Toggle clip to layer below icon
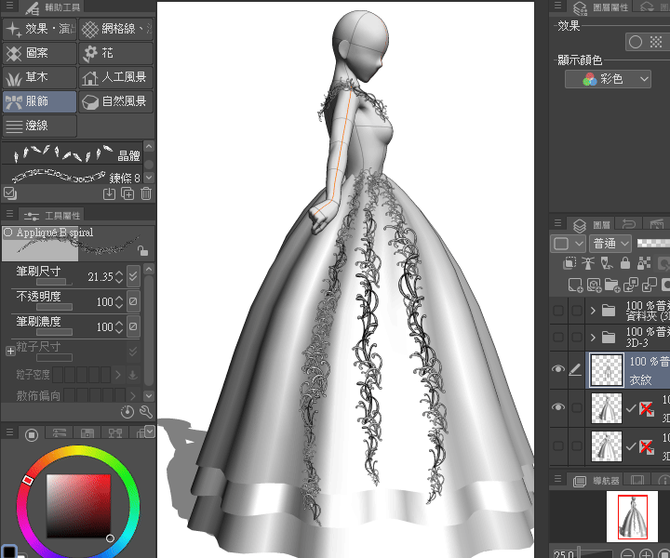 [x=569, y=263]
